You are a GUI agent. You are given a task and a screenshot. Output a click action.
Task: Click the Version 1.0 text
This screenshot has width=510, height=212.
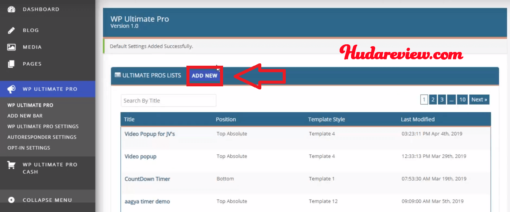[x=124, y=26]
